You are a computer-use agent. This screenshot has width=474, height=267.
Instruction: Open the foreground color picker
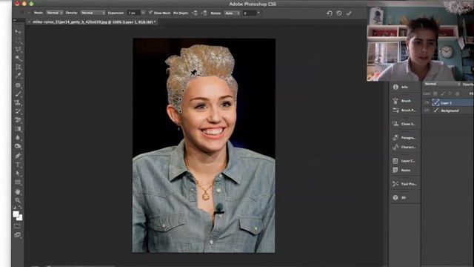click(x=16, y=214)
